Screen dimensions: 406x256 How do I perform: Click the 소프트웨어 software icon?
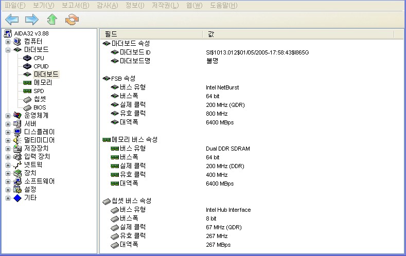click(x=17, y=181)
